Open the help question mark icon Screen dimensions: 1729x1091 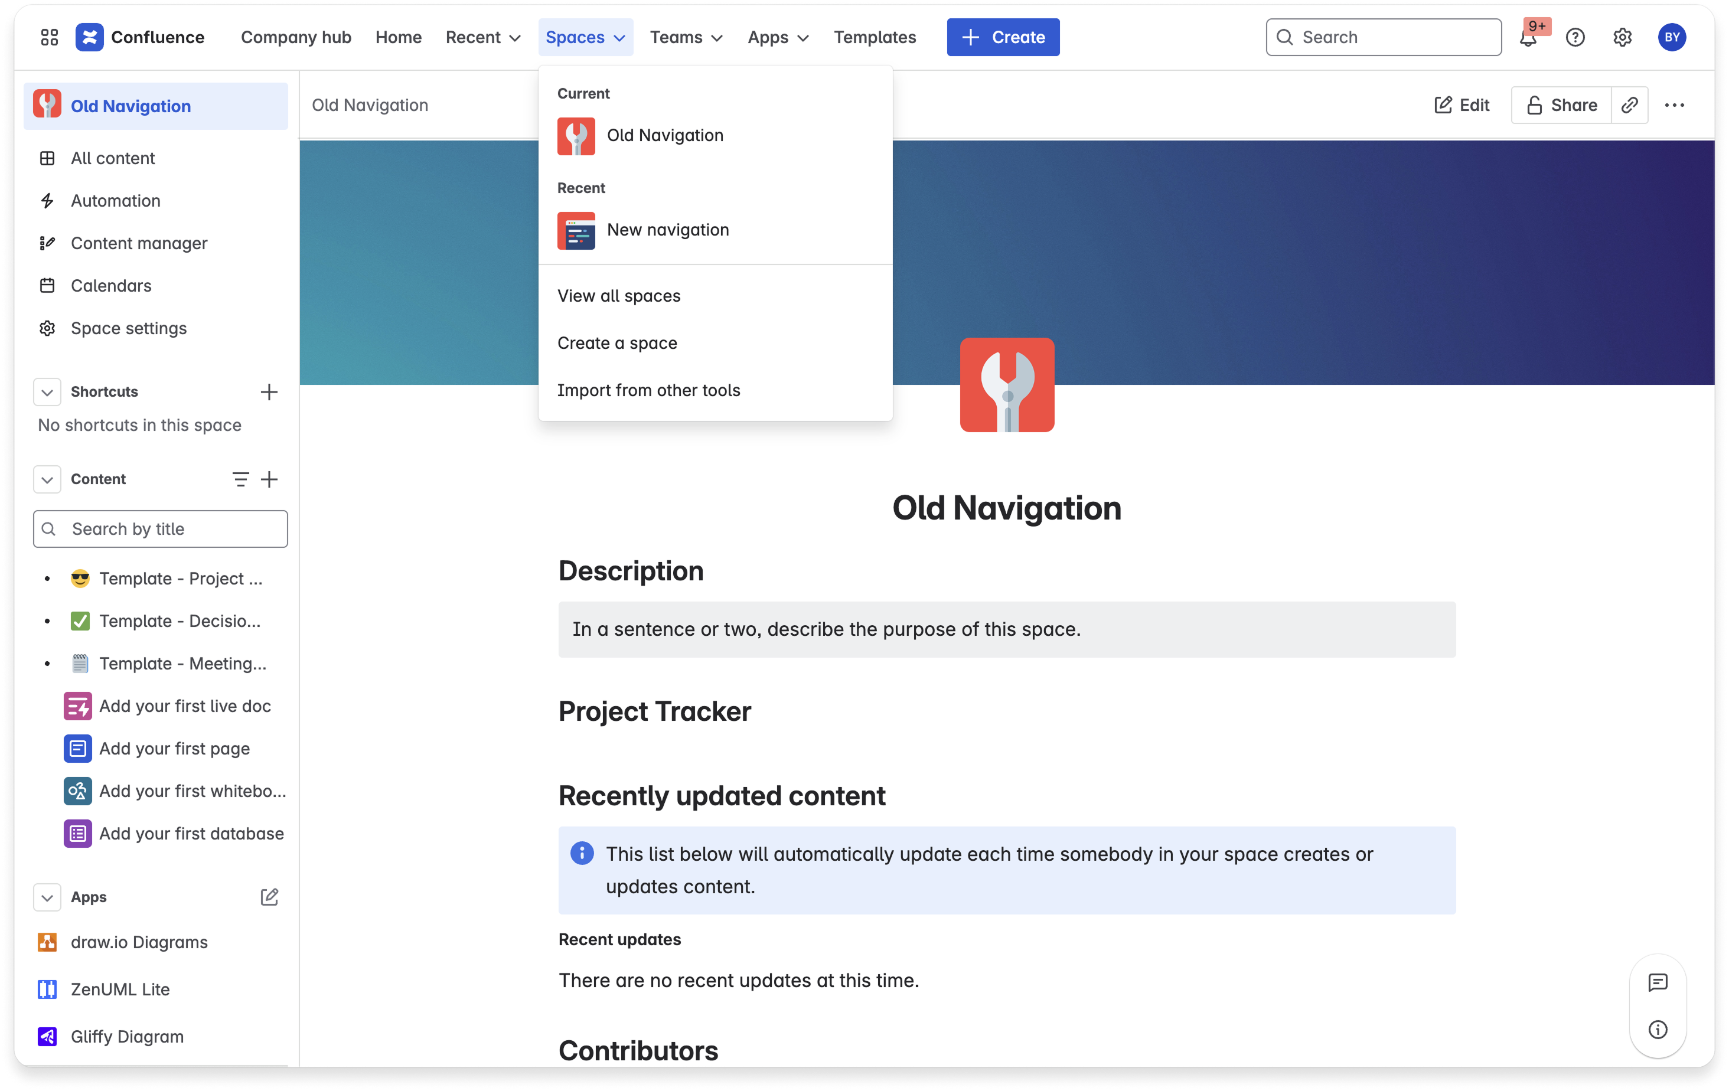(x=1575, y=37)
